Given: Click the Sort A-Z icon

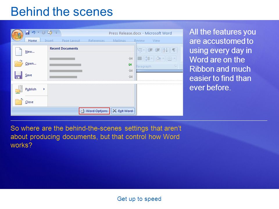Looking at the screenshot, I should click(x=165, y=50).
